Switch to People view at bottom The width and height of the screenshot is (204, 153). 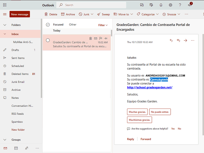[26, 148]
